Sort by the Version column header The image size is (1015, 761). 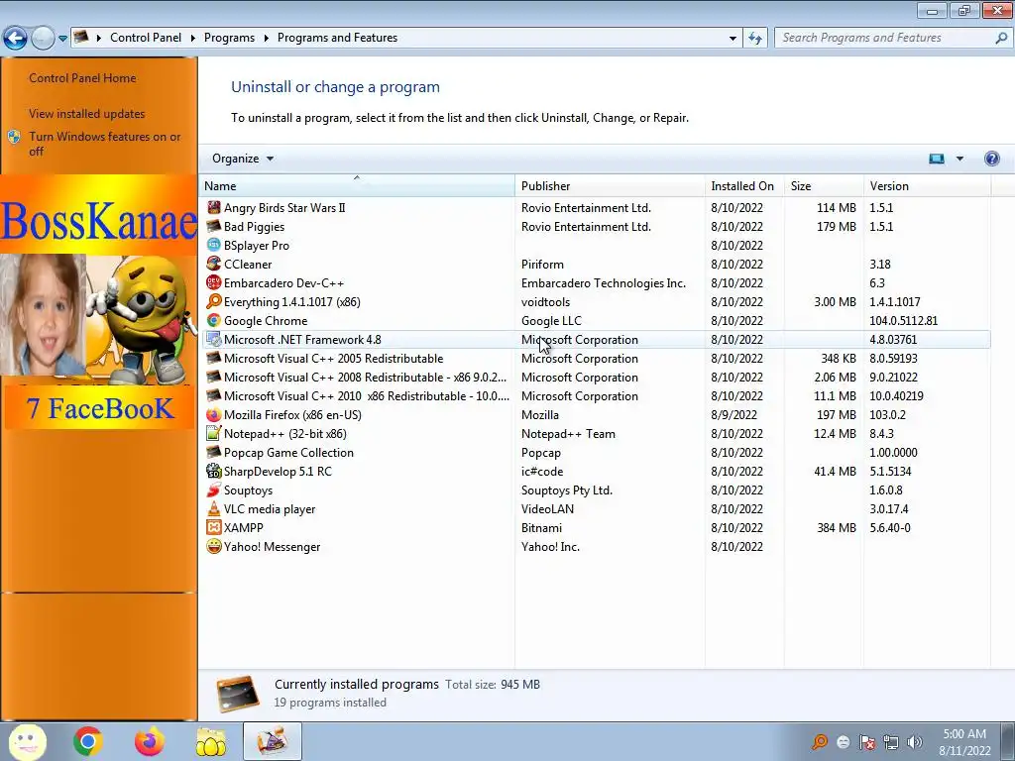(927, 185)
